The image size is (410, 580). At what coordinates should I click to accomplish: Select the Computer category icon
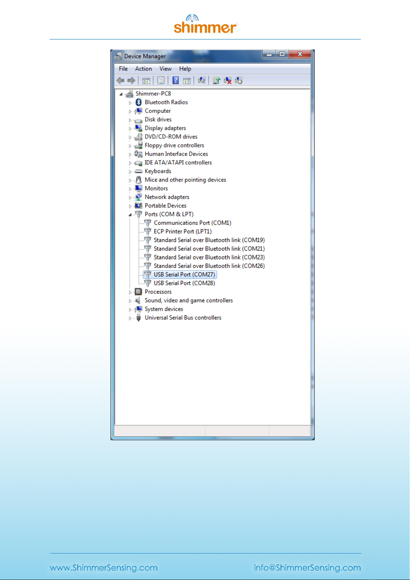138,111
